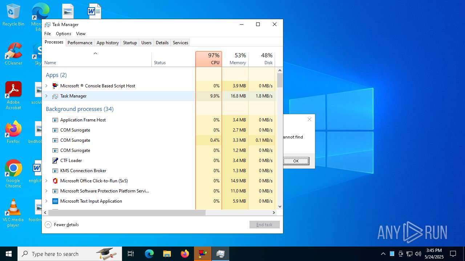Click the vertical scrollbar thumb
This screenshot has height=261, width=465.
[280, 80]
